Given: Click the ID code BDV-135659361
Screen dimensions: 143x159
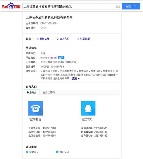Looking at the screenshot, I should click(x=49, y=23).
